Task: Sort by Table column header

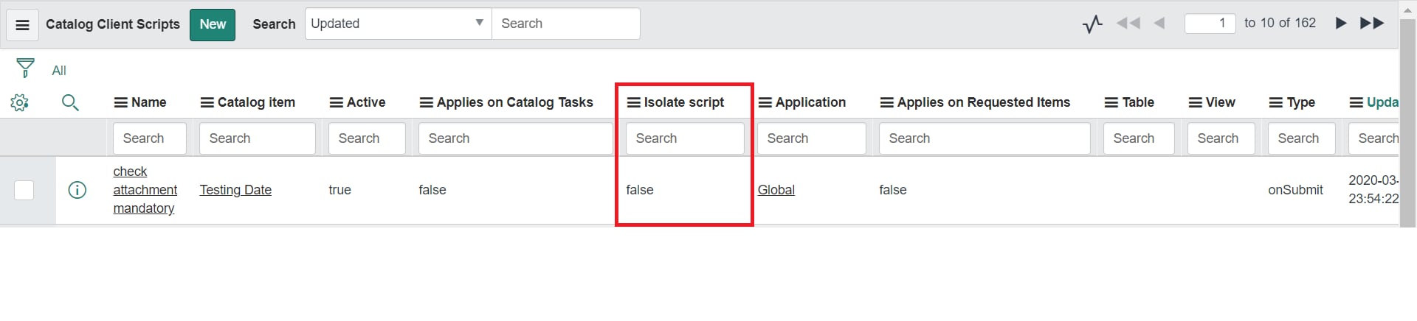Action: pos(1138,102)
